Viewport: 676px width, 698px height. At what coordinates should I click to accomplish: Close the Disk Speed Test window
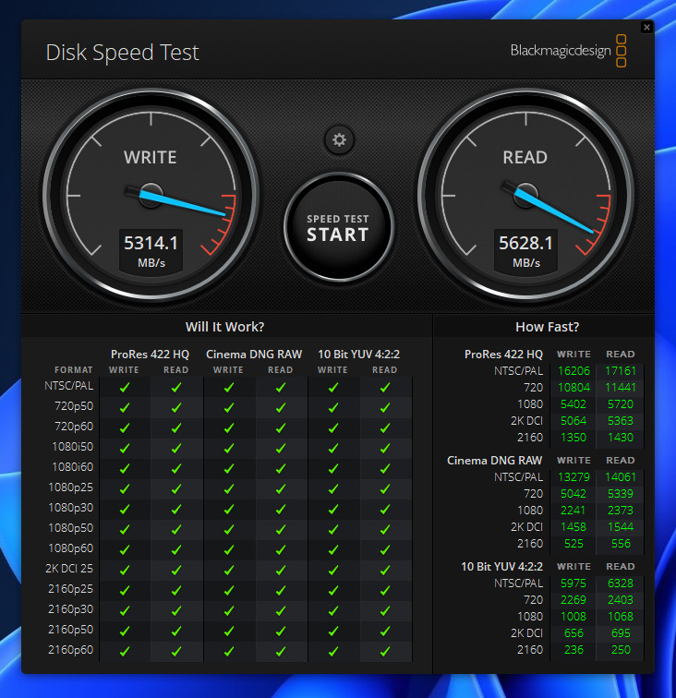point(646,28)
